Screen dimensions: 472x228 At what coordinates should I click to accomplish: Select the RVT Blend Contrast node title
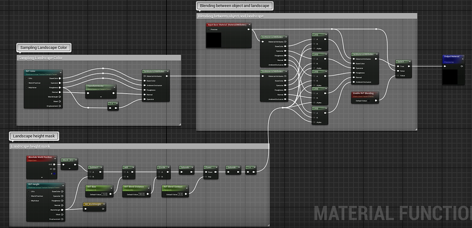pos(173,187)
